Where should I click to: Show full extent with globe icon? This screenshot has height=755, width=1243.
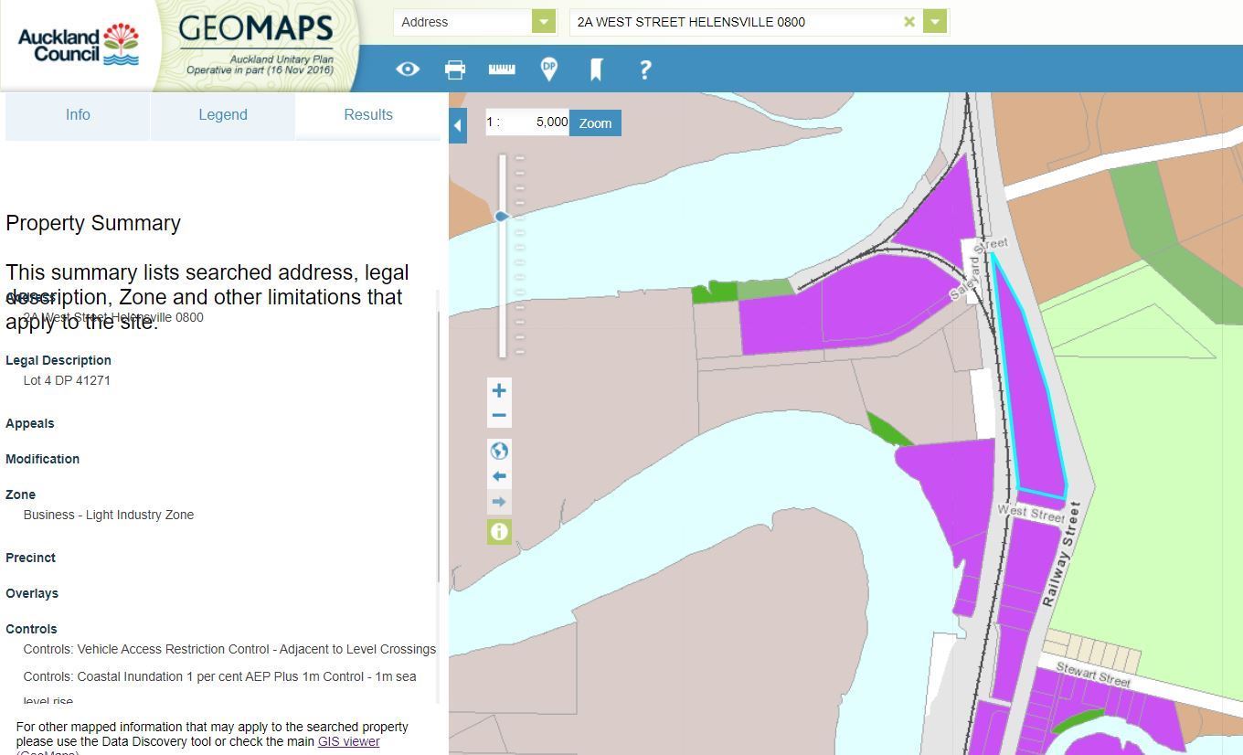499,451
